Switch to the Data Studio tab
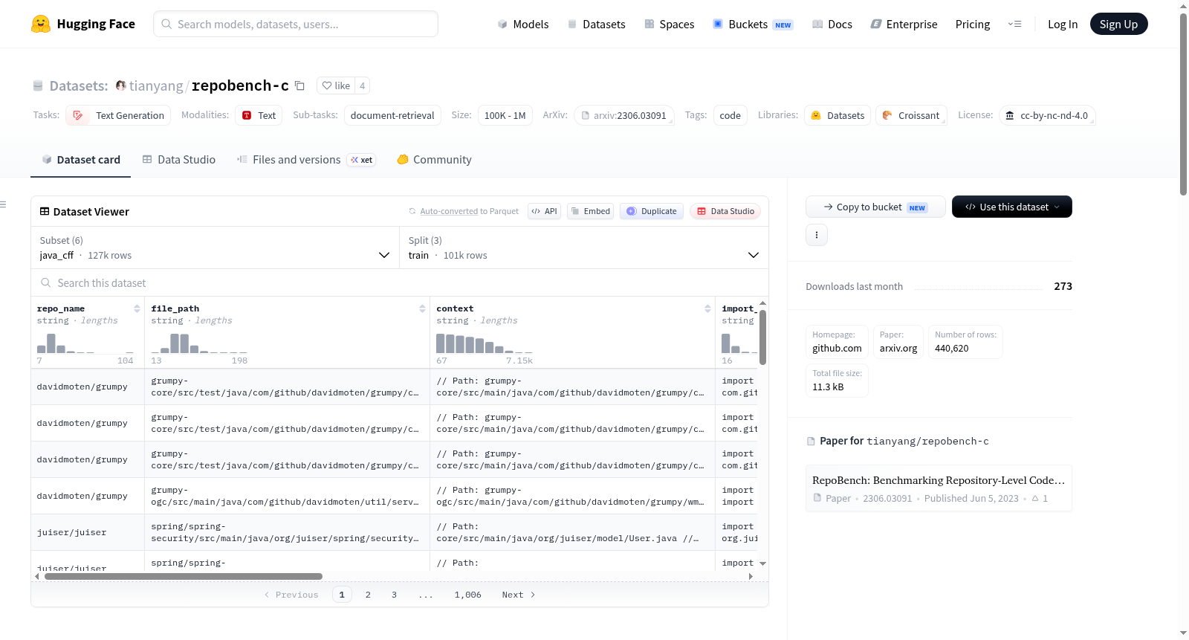1189x640 pixels. (179, 159)
